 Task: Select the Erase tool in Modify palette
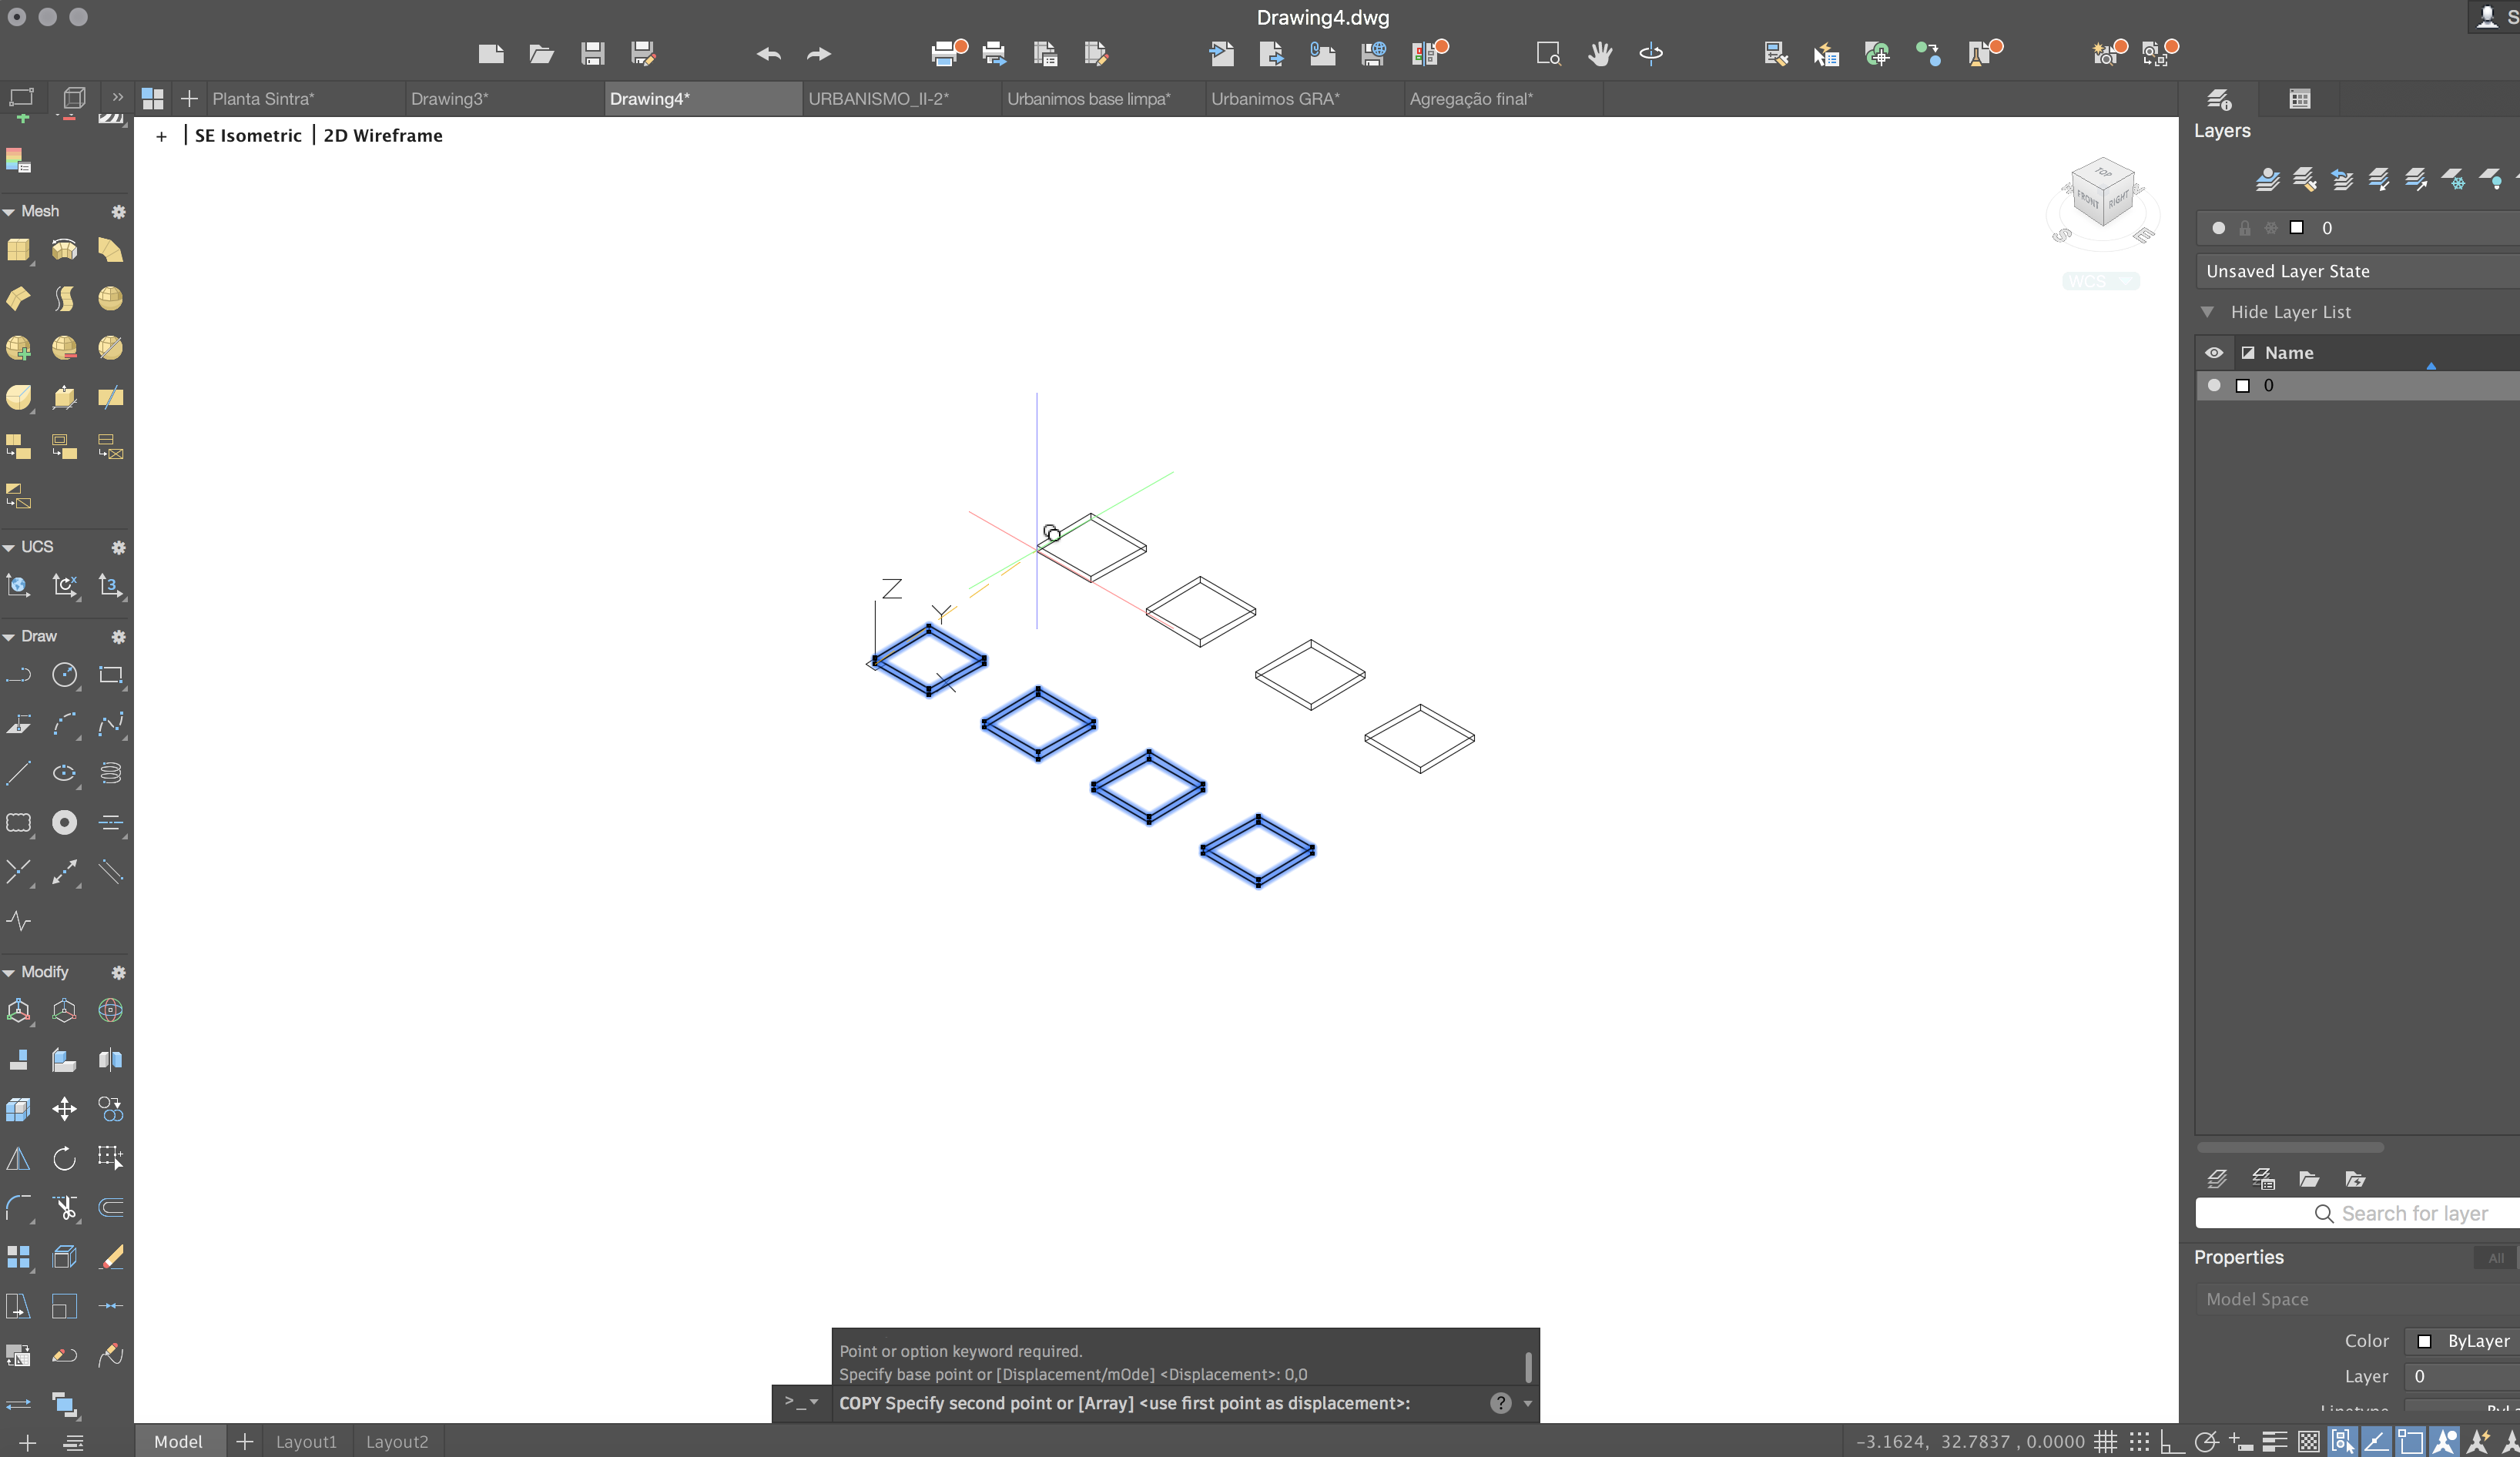pos(112,1257)
